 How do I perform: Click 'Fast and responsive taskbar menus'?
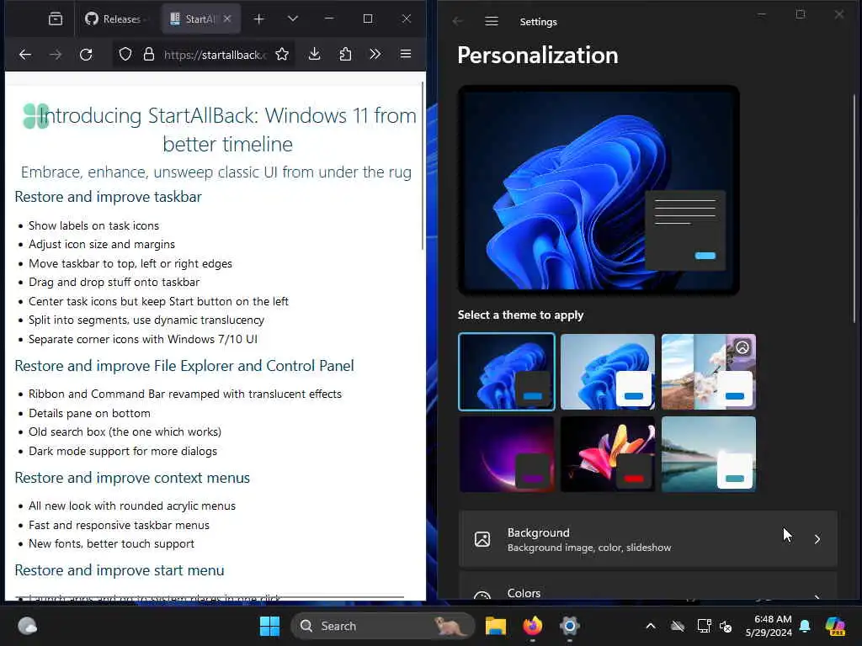pos(119,525)
